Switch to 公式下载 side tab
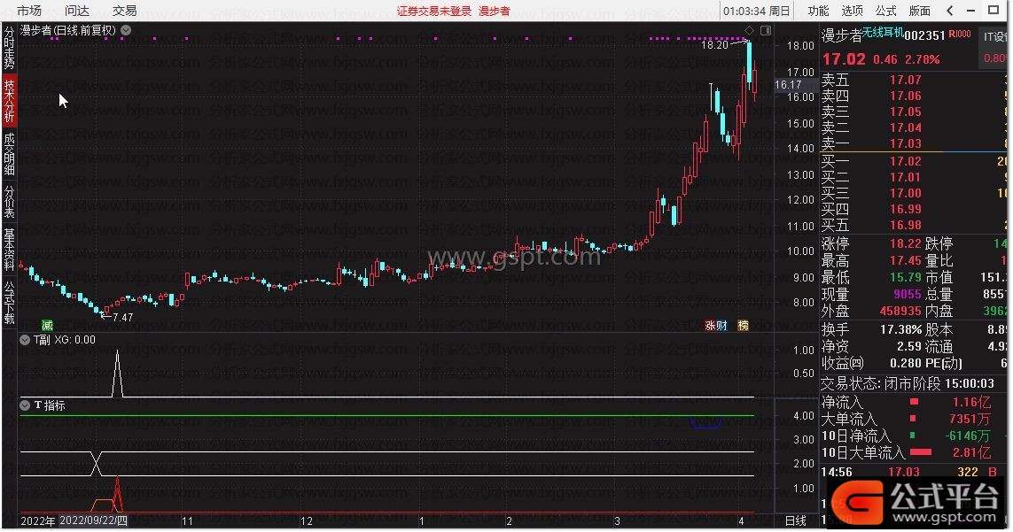 coord(9,302)
